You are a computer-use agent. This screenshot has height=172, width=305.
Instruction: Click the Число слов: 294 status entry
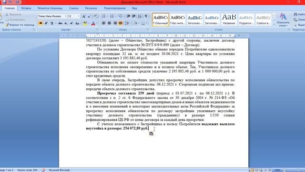click(x=27, y=170)
